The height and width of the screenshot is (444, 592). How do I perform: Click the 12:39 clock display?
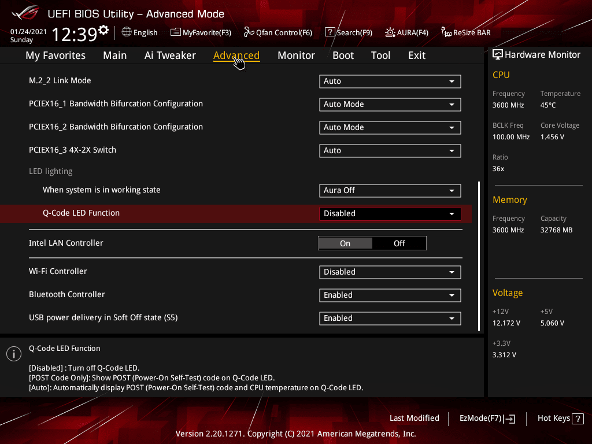tap(74, 34)
